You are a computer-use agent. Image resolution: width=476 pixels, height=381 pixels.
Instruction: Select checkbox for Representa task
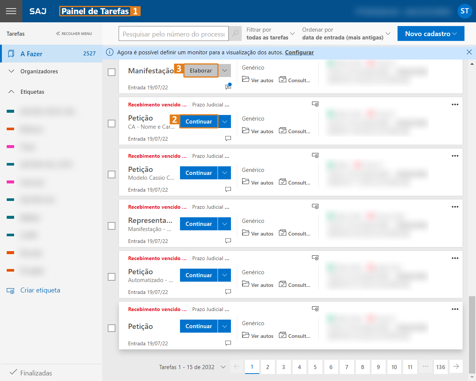(112, 226)
